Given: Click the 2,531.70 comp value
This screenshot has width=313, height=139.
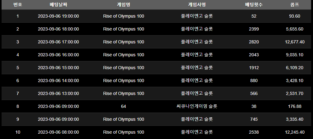Looking at the screenshot, I should (295, 93).
